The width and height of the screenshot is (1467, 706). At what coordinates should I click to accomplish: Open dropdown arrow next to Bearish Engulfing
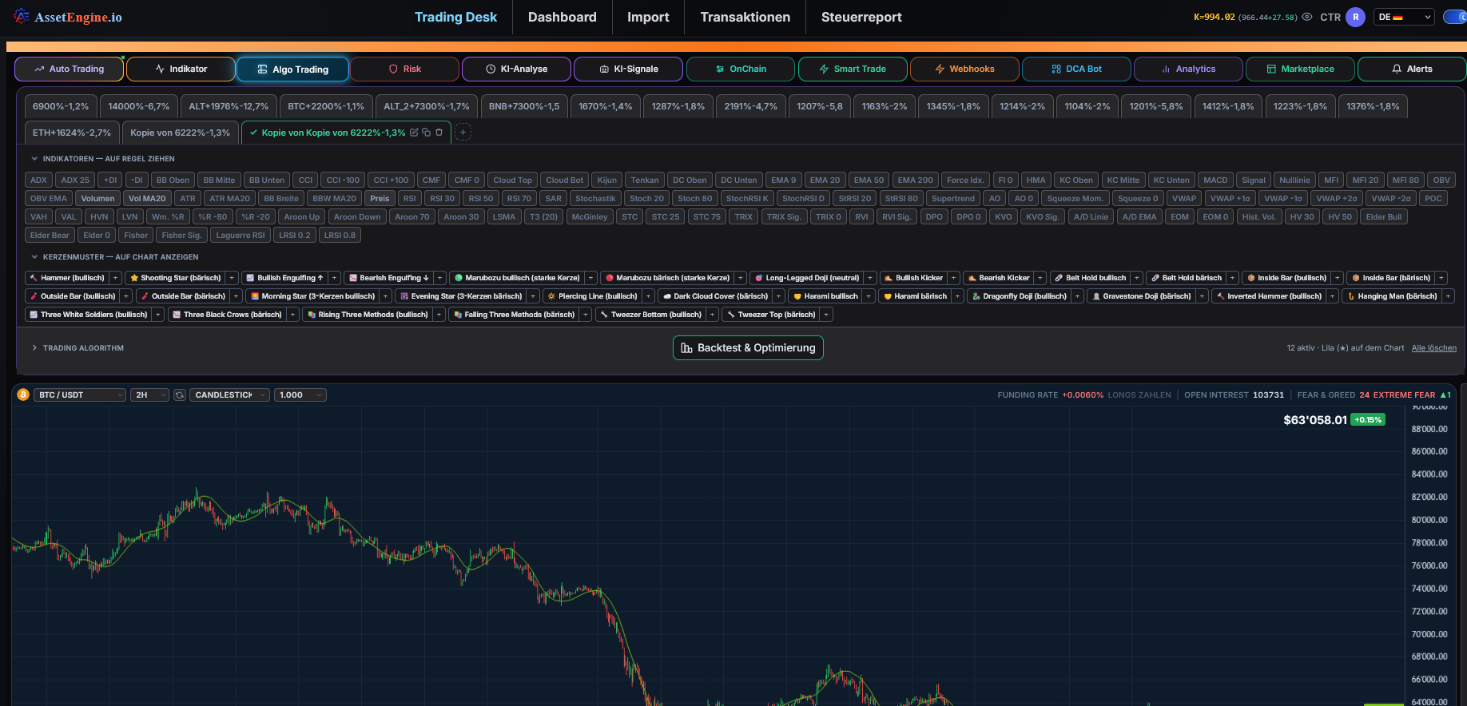(x=440, y=278)
